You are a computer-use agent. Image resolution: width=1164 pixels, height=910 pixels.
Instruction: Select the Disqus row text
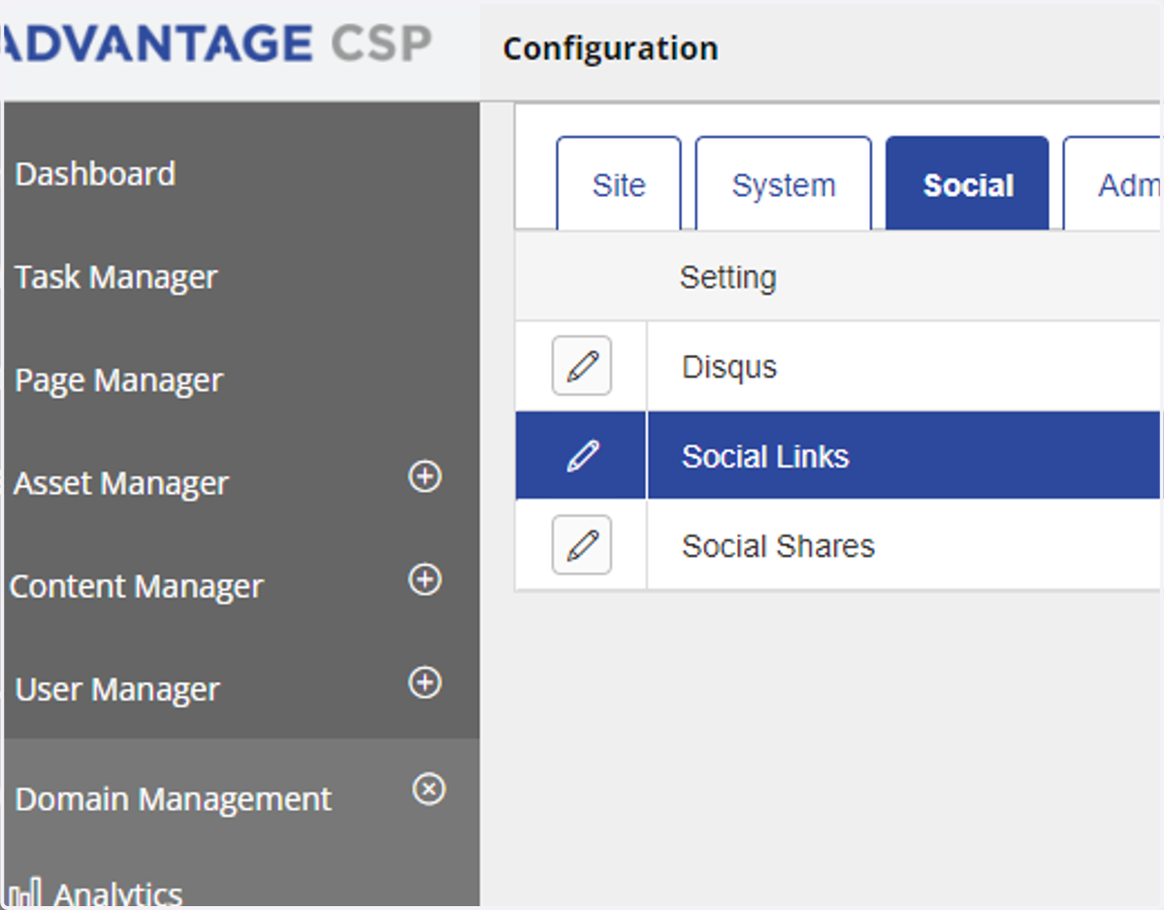click(729, 367)
